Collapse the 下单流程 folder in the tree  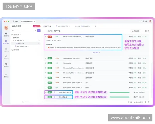[13, 41]
